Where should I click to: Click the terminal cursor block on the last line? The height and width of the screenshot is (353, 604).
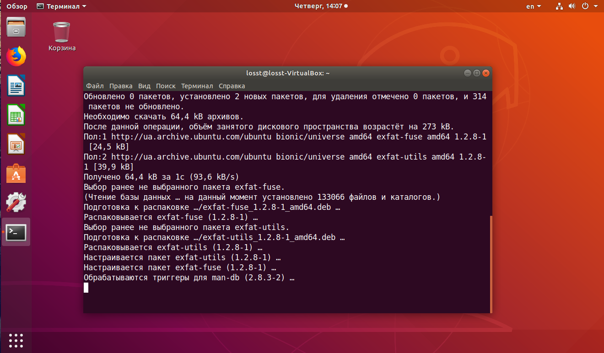pyautogui.click(x=86, y=288)
